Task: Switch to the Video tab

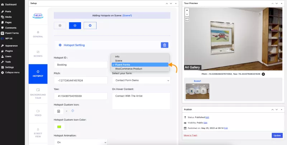Action: pyautogui.click(x=38, y=113)
